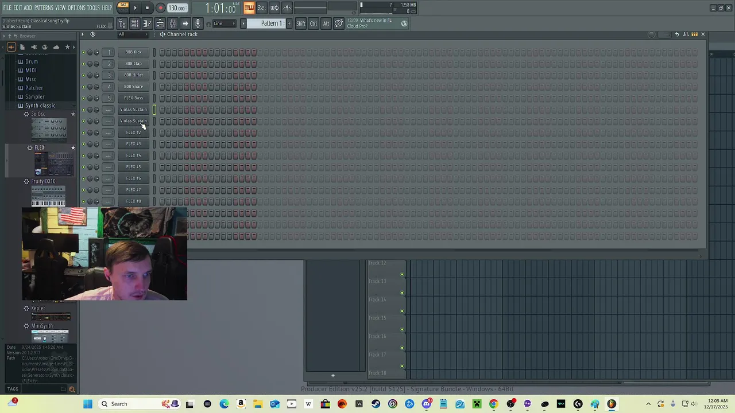
Task: Select the 808 Snare channel button
Action: (133, 87)
